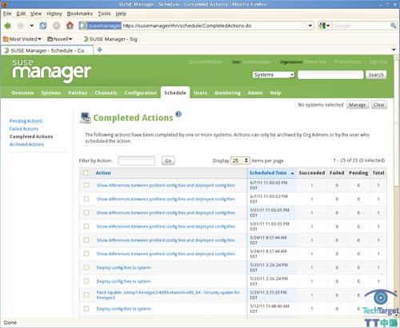This screenshot has height=328, width=400.
Task: Click the Google search magnifier icon
Action: coord(393,26)
